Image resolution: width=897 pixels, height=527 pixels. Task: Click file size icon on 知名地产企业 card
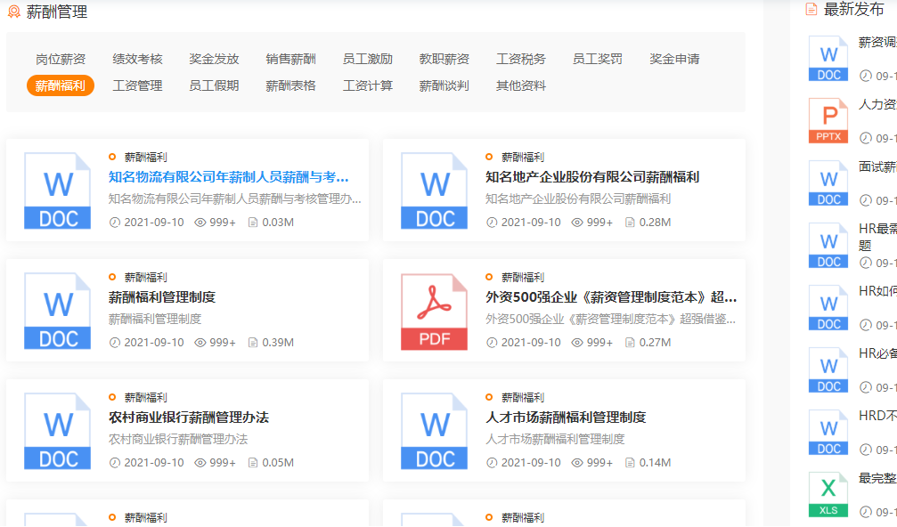pos(630,223)
